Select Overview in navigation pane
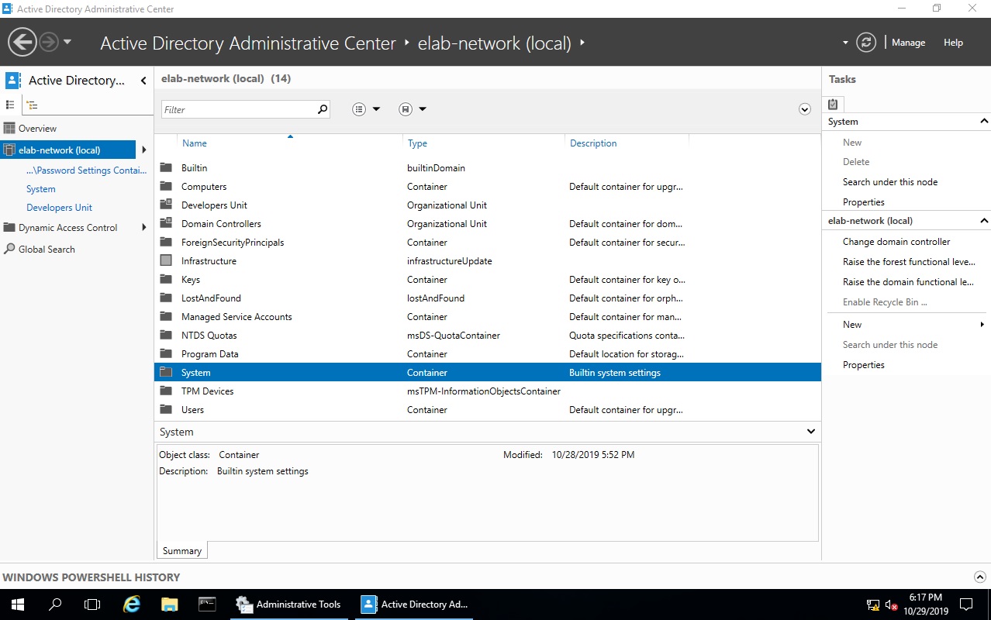 [37, 129]
